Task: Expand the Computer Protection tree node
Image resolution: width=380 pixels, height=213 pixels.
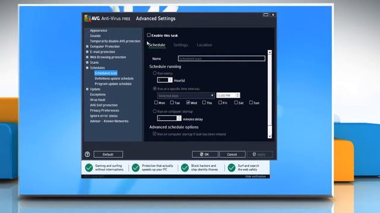Action: 87,46
